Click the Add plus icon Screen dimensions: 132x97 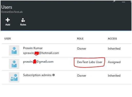(x=8, y=20)
